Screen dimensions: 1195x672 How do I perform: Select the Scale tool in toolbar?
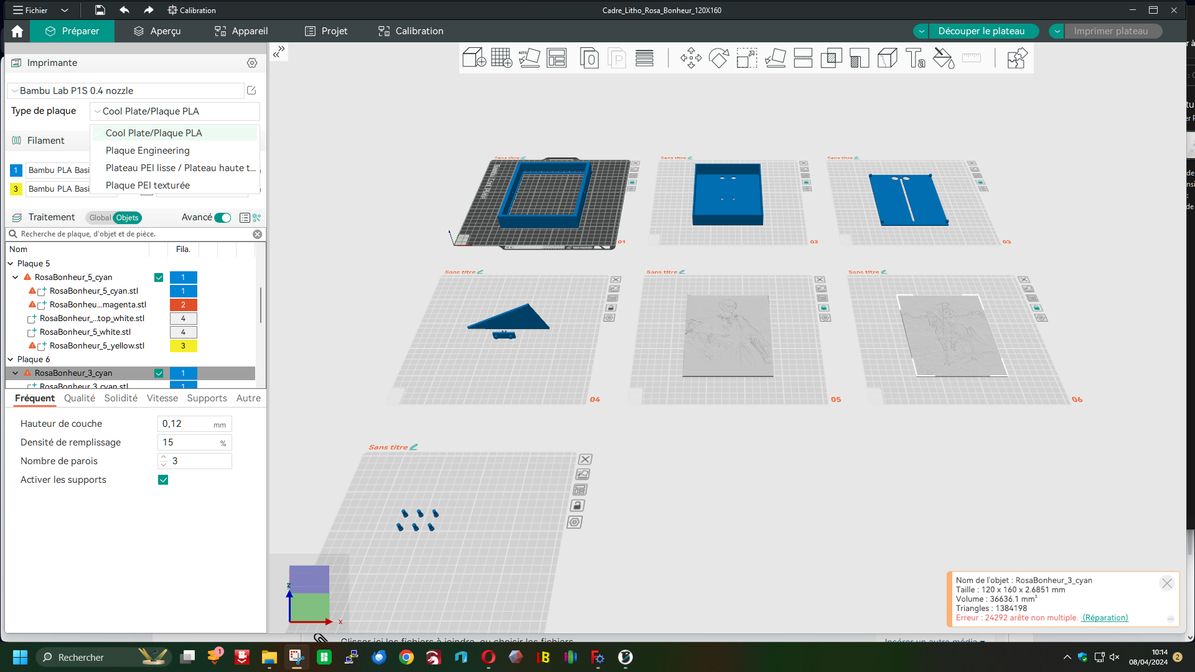(x=747, y=58)
